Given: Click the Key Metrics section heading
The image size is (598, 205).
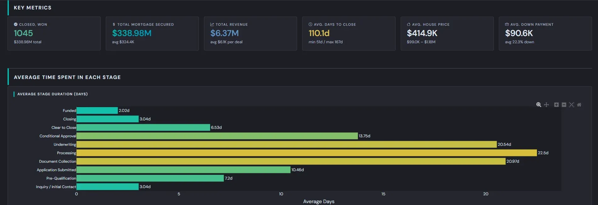Looking at the screenshot, I should pyautogui.click(x=32, y=8).
